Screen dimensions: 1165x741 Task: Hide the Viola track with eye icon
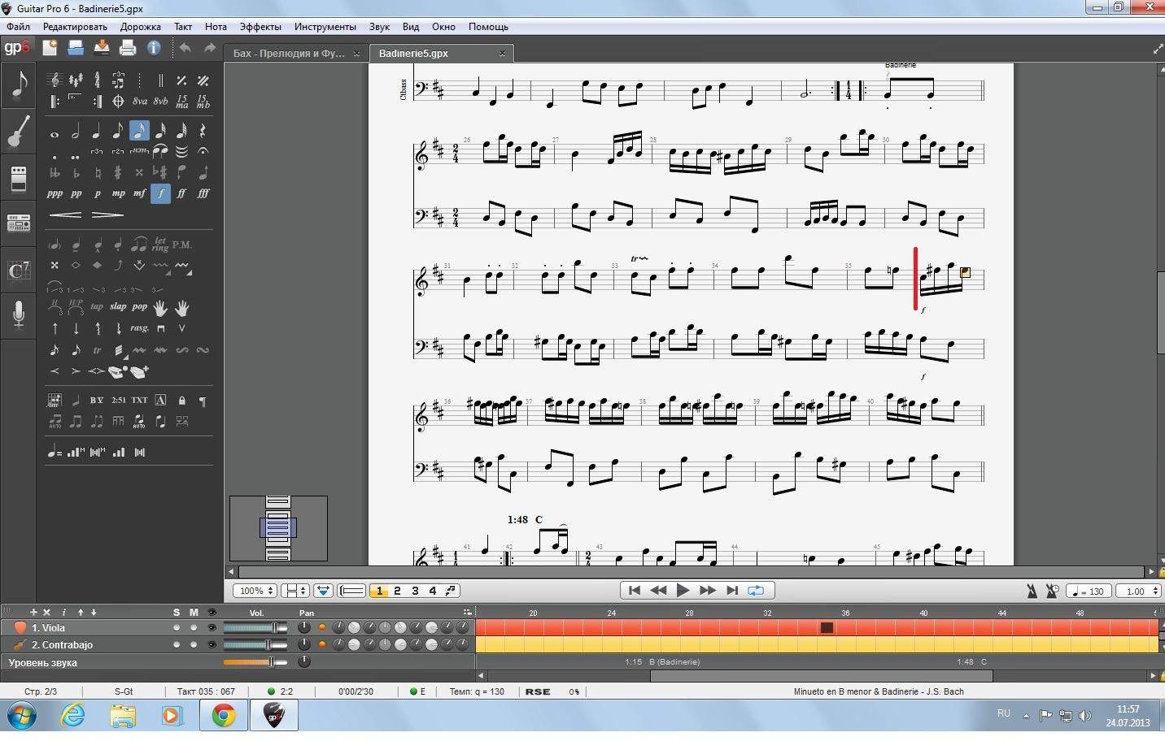212,628
